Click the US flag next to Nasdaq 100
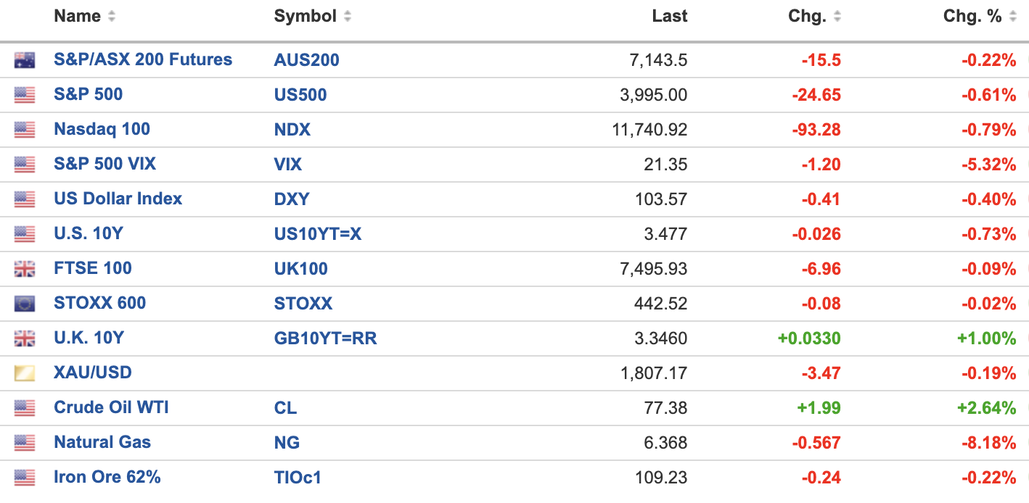 pyautogui.click(x=25, y=130)
